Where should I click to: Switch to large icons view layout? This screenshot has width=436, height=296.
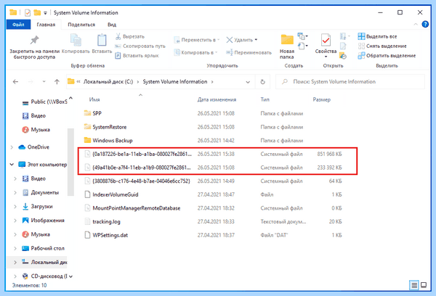424,285
